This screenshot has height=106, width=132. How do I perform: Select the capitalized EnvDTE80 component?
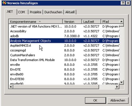(65, 79)
